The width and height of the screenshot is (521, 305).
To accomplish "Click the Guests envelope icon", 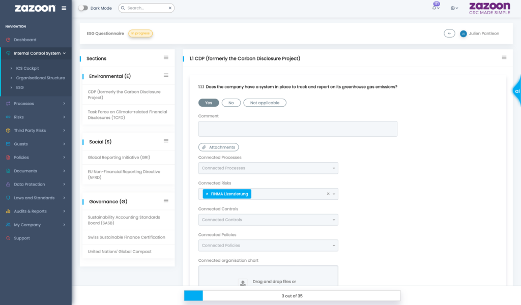I will pyautogui.click(x=8, y=144).
